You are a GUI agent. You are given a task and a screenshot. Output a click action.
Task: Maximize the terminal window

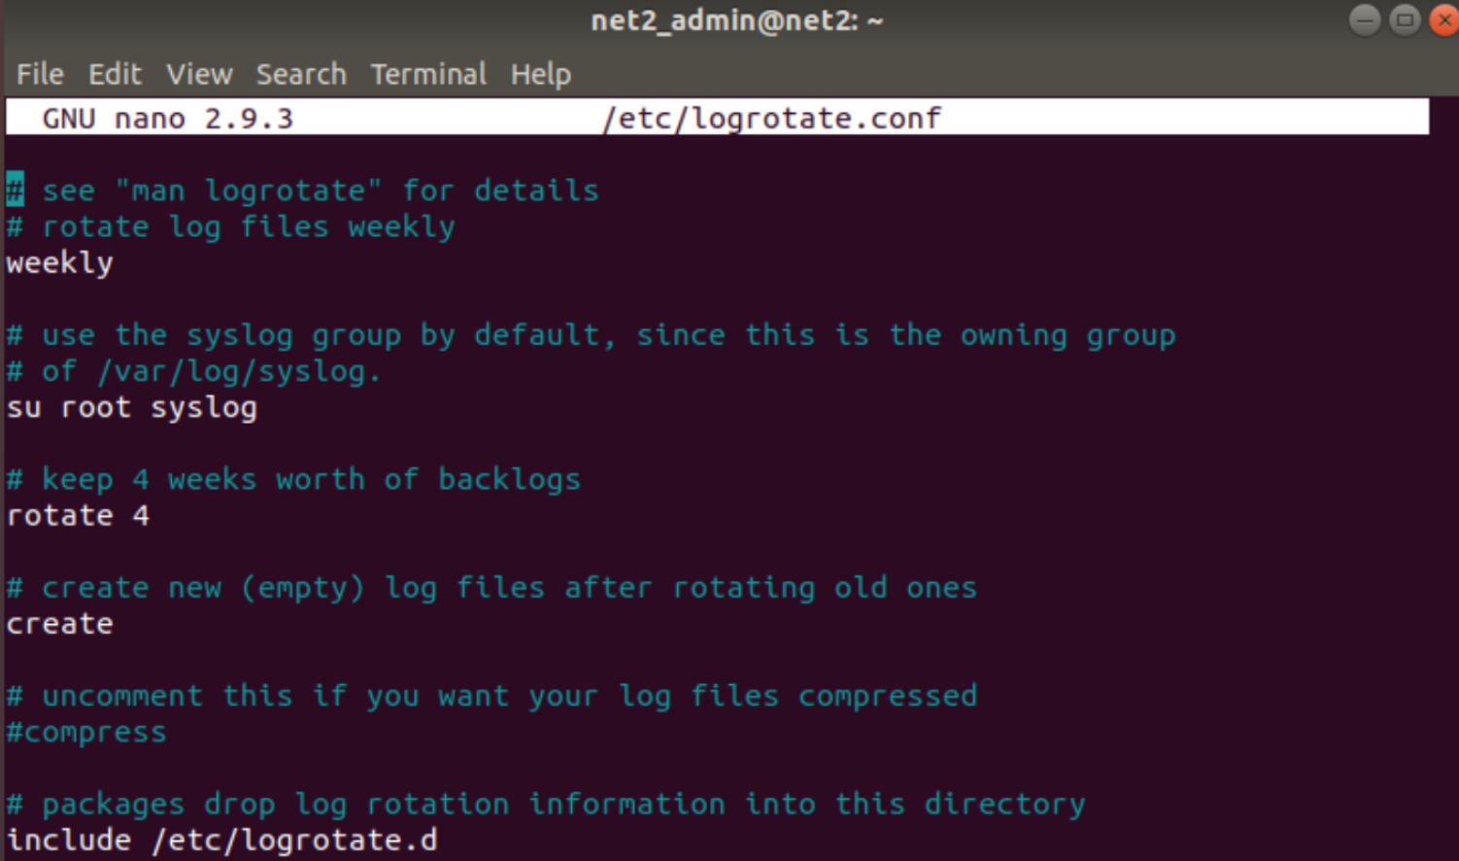1405,20
